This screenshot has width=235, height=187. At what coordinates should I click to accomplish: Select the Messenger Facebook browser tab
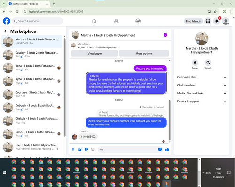pyautogui.click(x=29, y=4)
